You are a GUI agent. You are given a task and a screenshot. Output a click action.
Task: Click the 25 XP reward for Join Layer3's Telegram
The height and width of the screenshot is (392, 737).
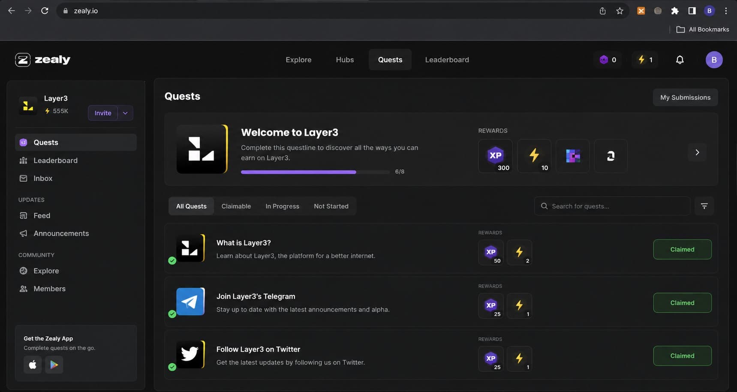pyautogui.click(x=491, y=306)
